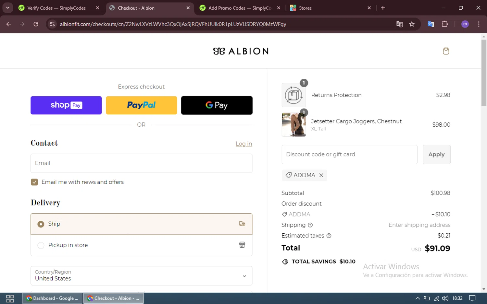
Task: Click the scrollbar down arrow
Action: (484, 289)
